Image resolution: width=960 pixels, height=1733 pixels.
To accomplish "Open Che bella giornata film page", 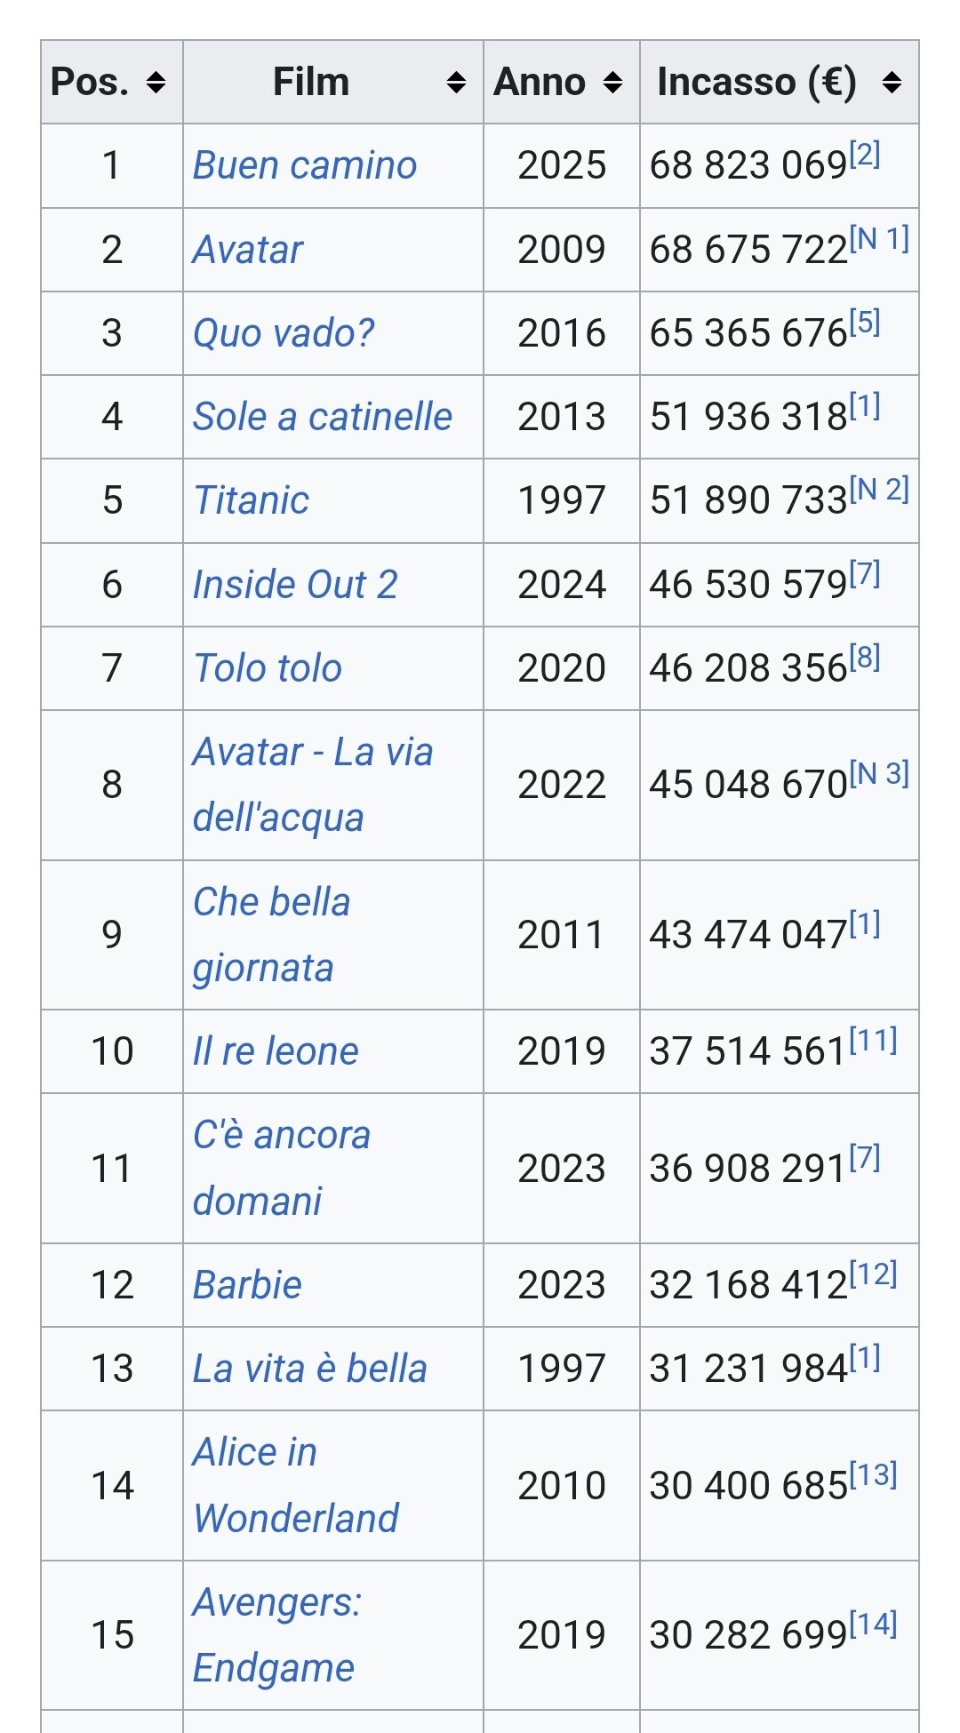I will 271,903.
